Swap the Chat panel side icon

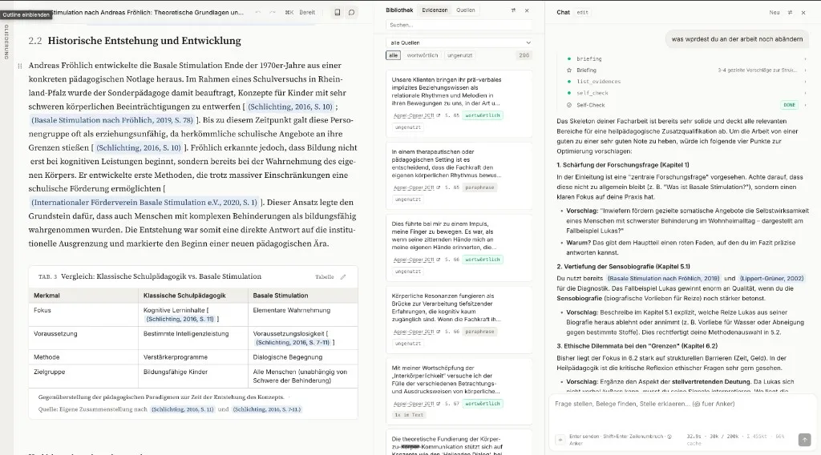point(790,12)
